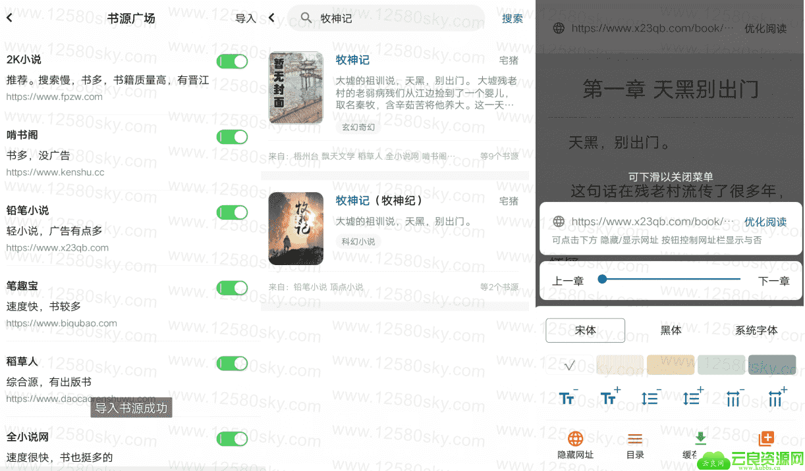This screenshot has width=805, height=471.
Task: Tap the 搜索 button
Action: coord(513,18)
